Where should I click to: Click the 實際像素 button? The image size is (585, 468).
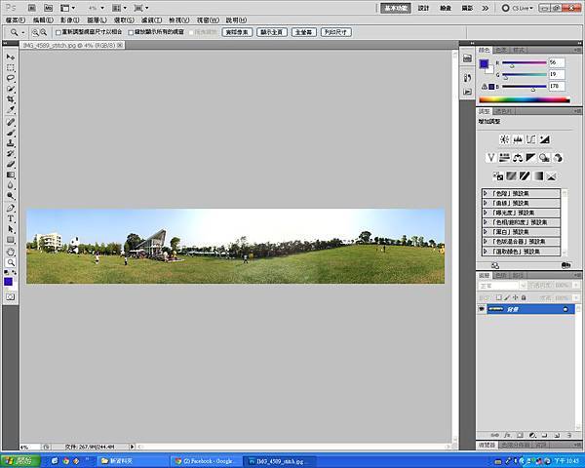pos(237,32)
